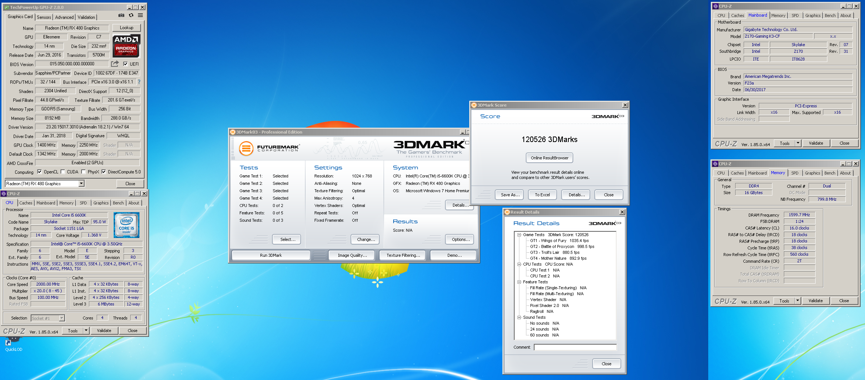Click the Lookup button in GPU-Z
Viewport: 865px width, 380px height.
[x=127, y=28]
